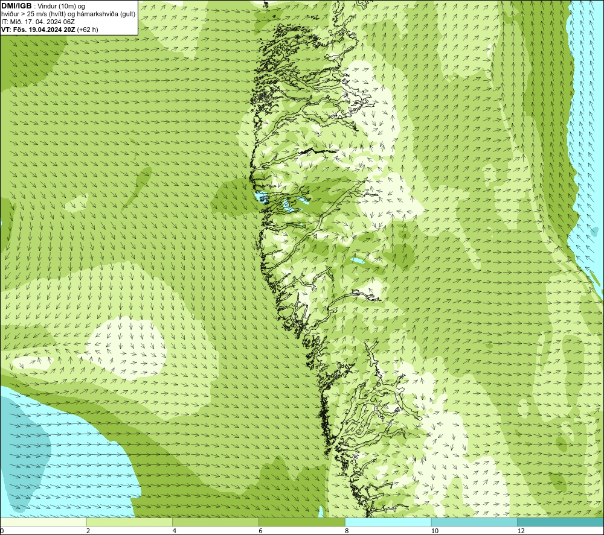Image resolution: width=604 pixels, height=535 pixels.
Task: Select the 4–6 m/s color swatch
Action: [216, 522]
